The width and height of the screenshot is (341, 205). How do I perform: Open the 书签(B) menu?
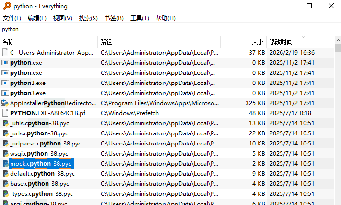(x=114, y=18)
